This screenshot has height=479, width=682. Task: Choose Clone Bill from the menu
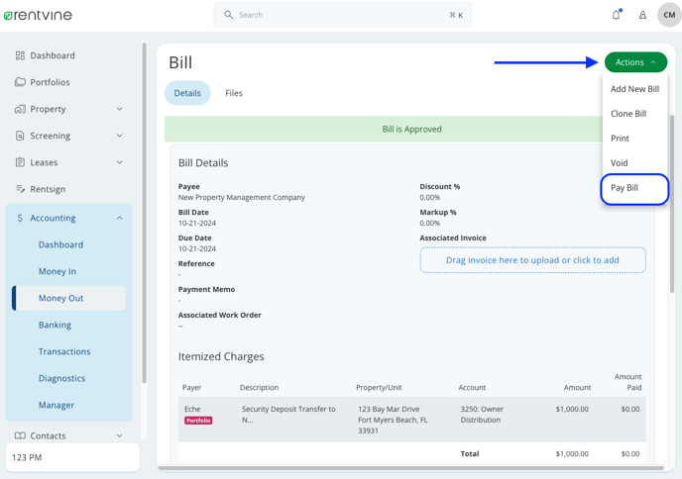(x=628, y=114)
